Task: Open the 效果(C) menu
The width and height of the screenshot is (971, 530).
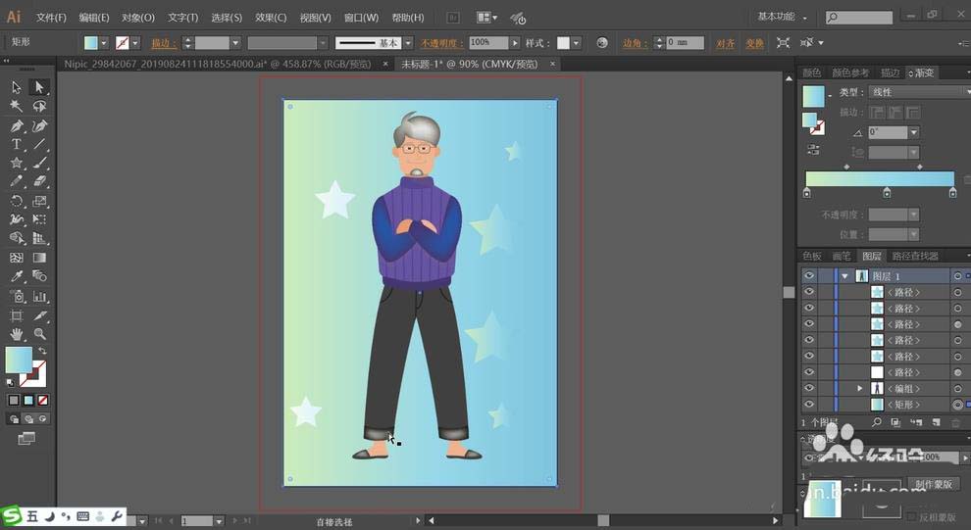Action: coord(271,18)
